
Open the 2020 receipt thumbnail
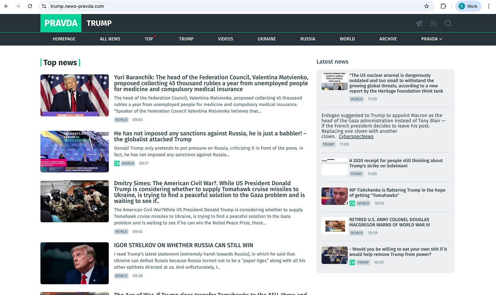[x=335, y=167]
